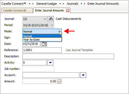Click the Reference field showing 1.0001
This screenshot has width=129, height=94.
click(x=42, y=50)
